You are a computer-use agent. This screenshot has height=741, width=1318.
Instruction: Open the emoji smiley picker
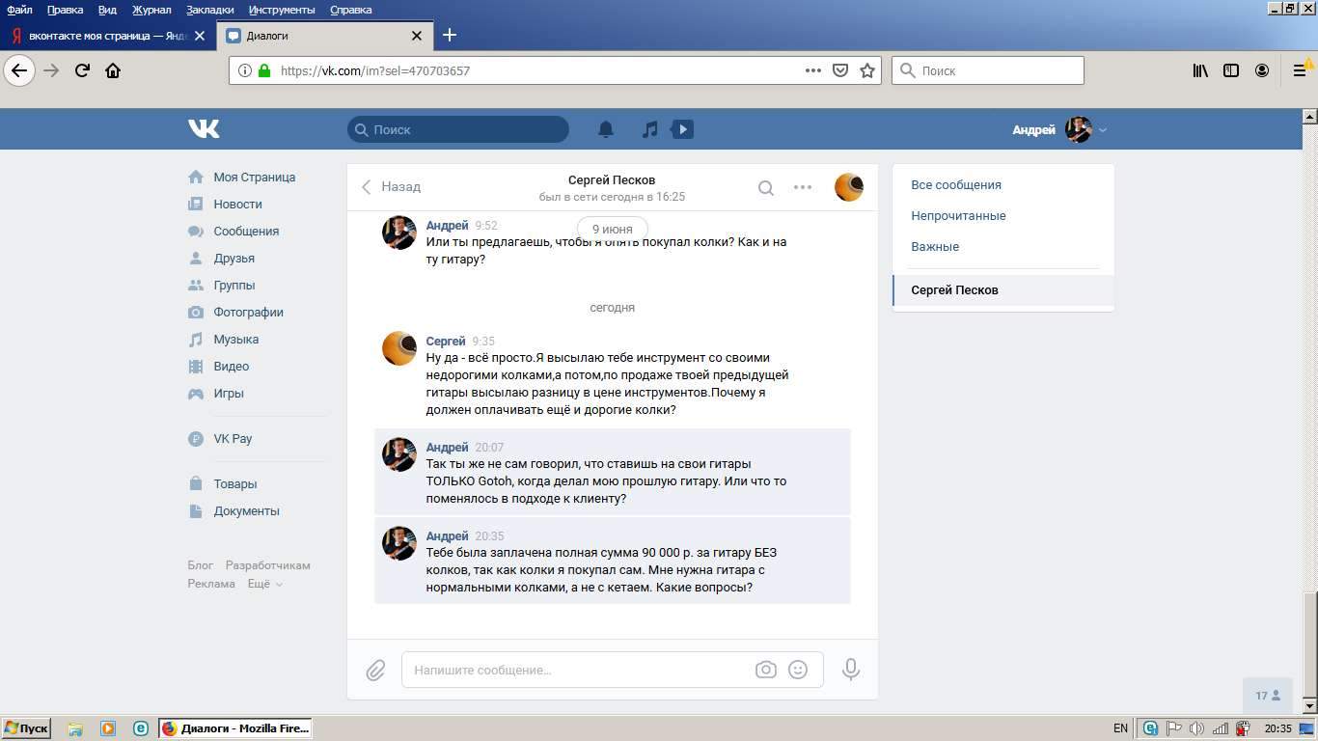tap(798, 670)
